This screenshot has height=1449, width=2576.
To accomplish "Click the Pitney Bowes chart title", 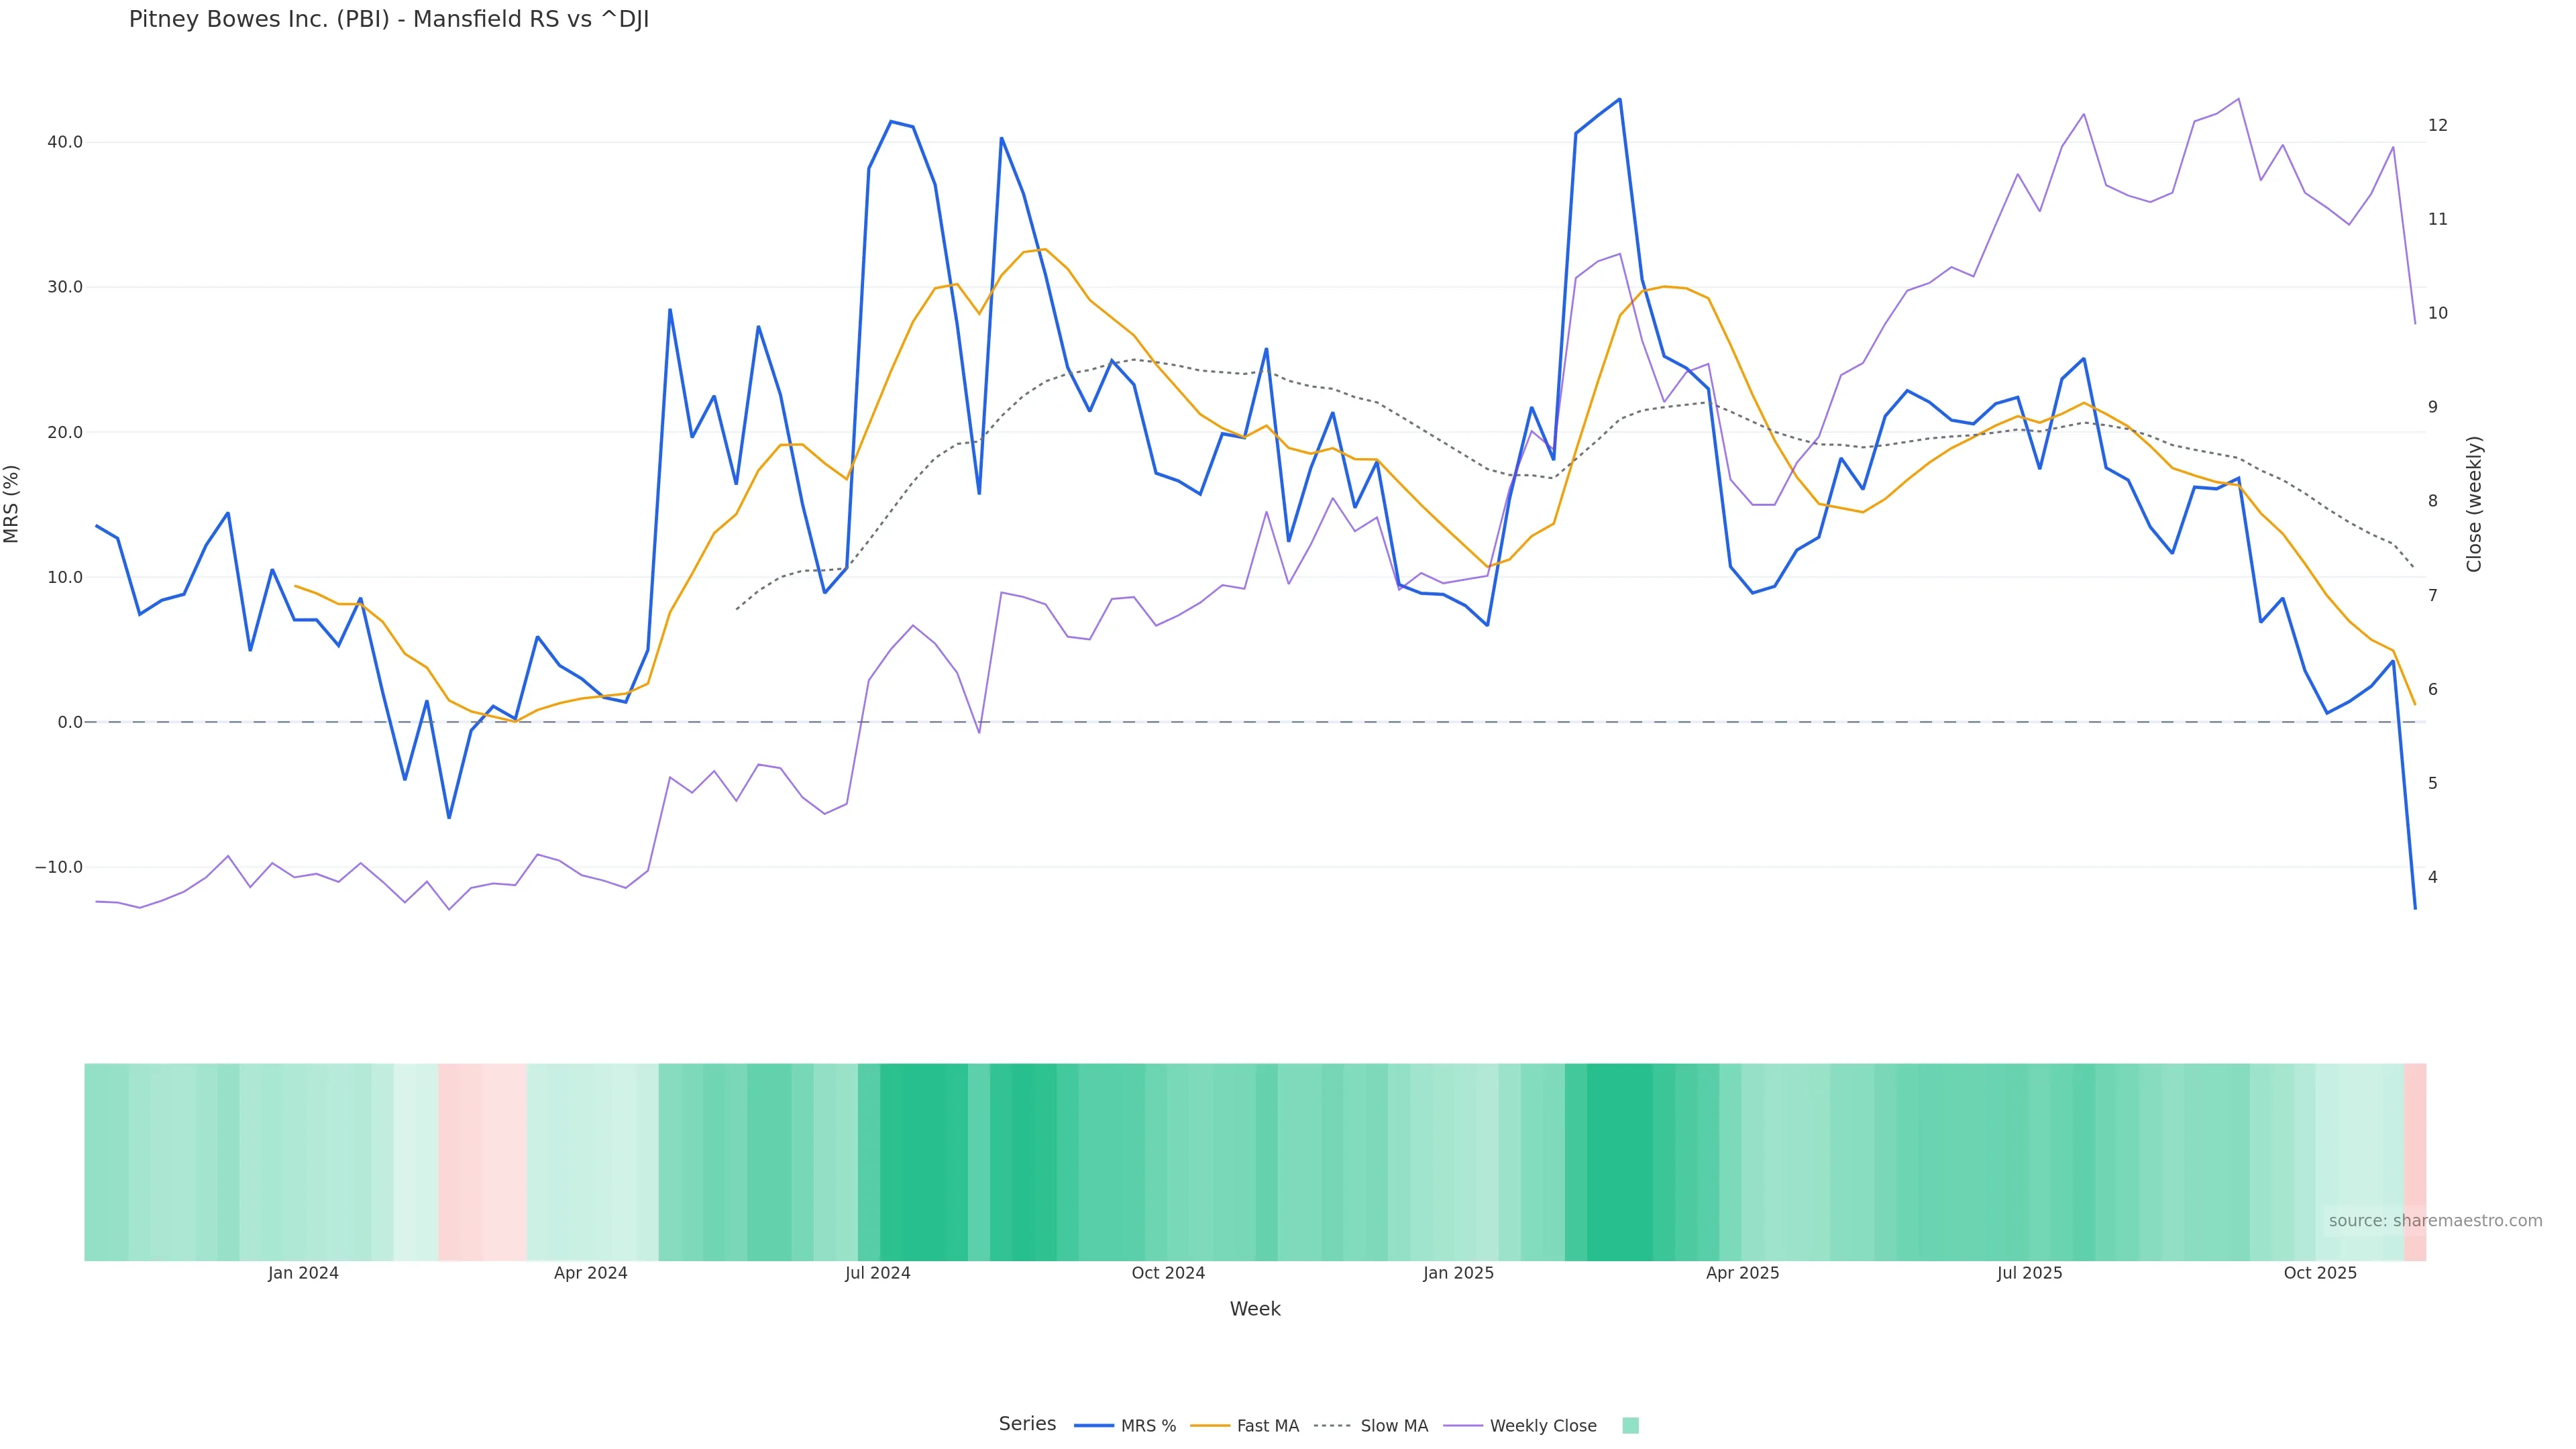I will tap(389, 20).
